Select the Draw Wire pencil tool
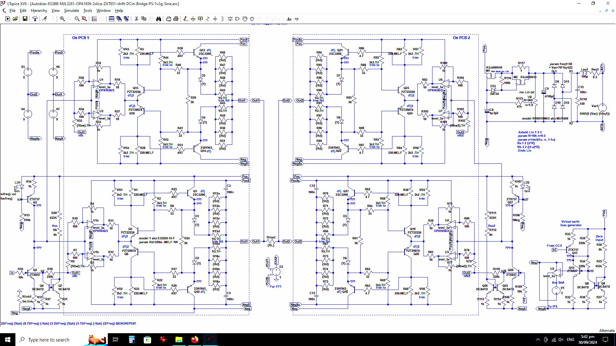This screenshot has width=616, height=346. 185,19
